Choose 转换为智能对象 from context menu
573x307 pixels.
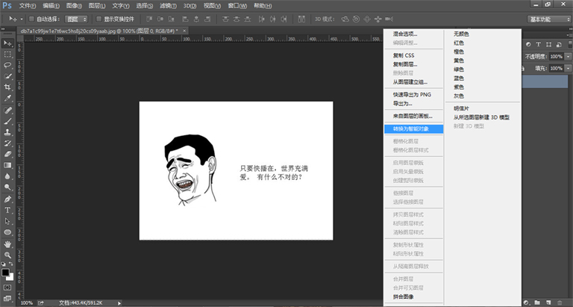coord(413,128)
